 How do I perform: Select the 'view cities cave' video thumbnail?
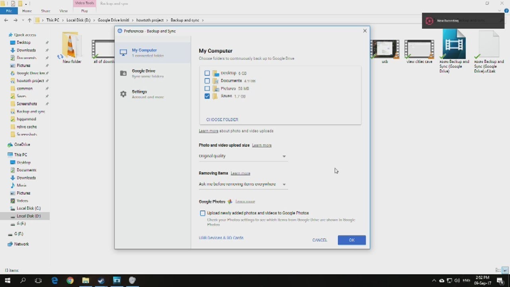click(x=419, y=49)
